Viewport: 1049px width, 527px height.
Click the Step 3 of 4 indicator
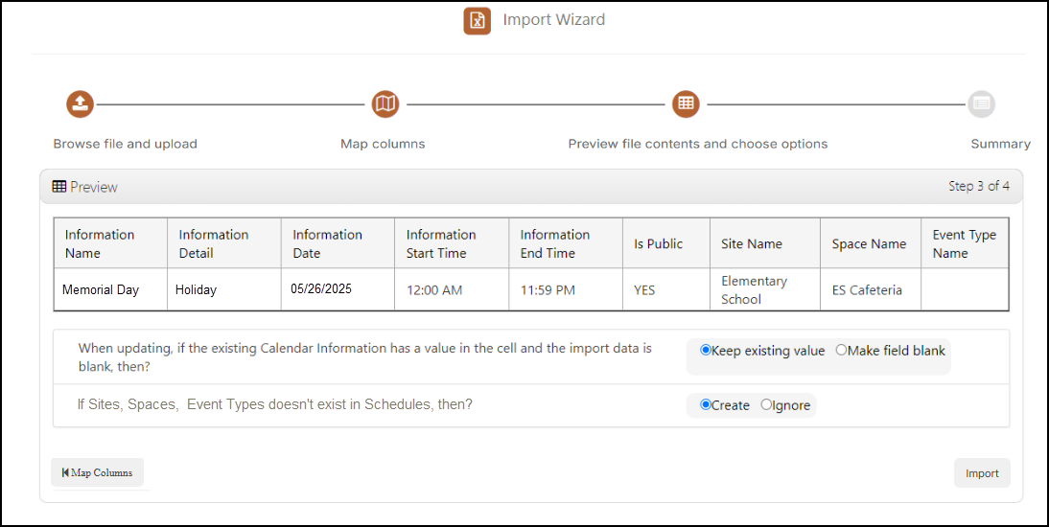point(979,186)
